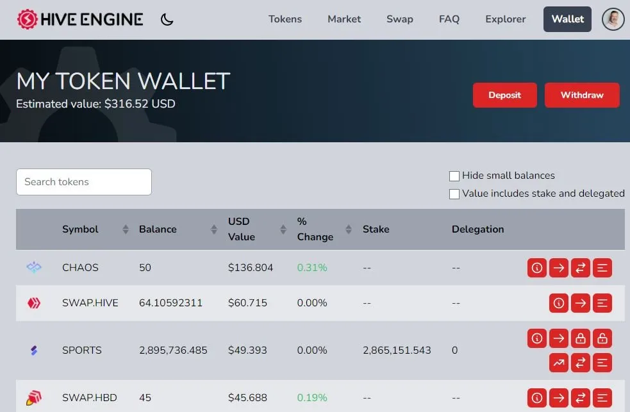Viewport: 630px width, 412px height.
Task: Click the Deposit button
Action: [x=504, y=95]
